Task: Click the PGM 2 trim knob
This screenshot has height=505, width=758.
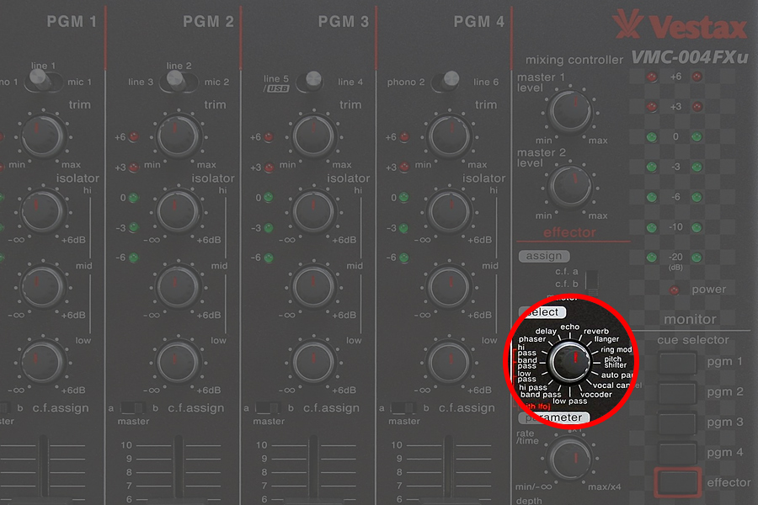Action: [x=178, y=134]
